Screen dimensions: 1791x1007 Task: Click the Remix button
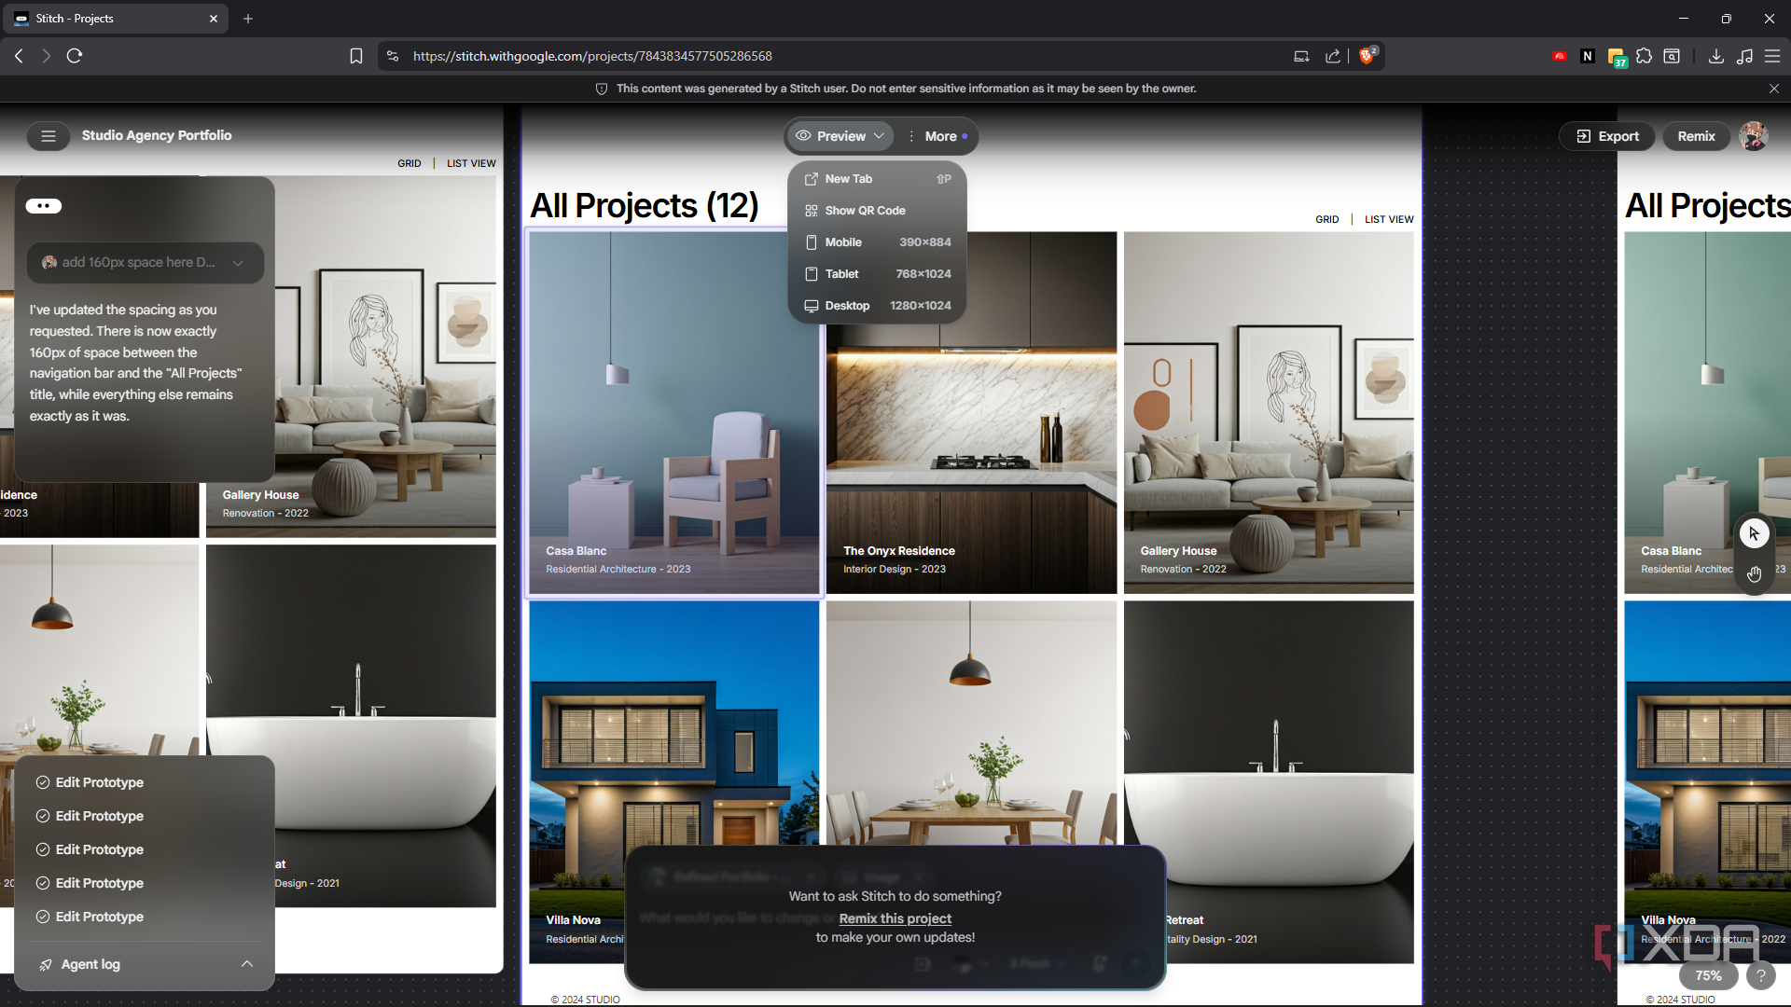(1696, 136)
